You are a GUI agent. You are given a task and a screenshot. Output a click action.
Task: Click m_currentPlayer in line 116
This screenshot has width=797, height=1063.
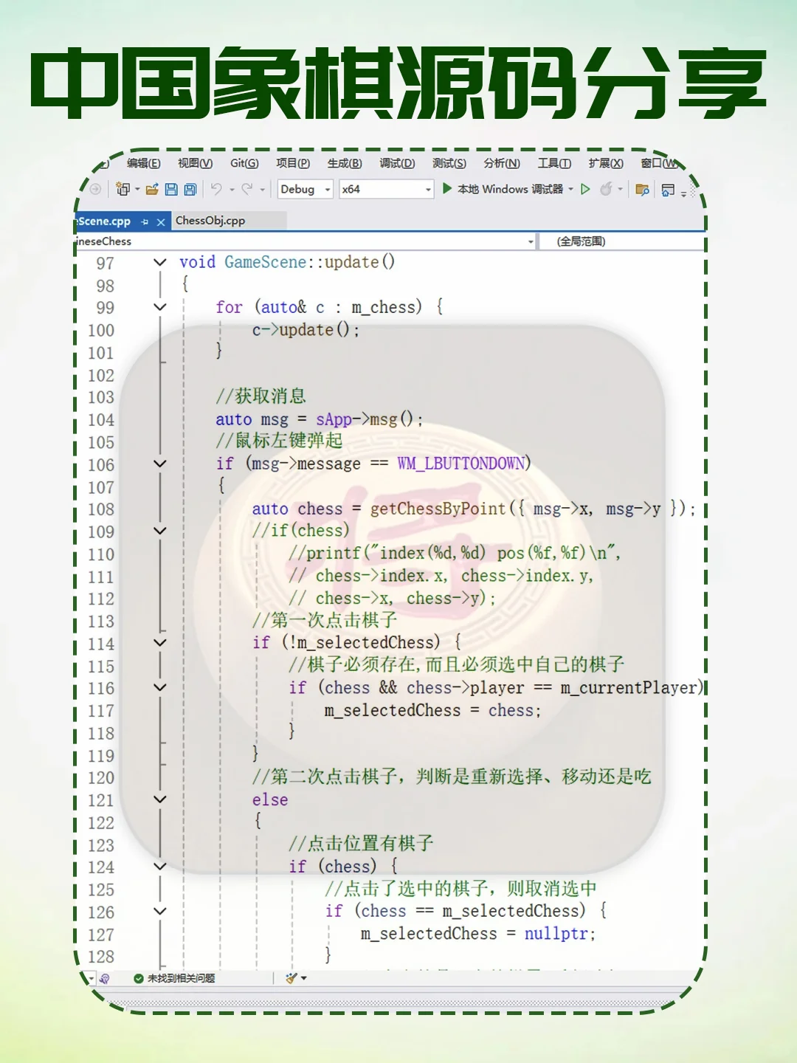point(629,688)
